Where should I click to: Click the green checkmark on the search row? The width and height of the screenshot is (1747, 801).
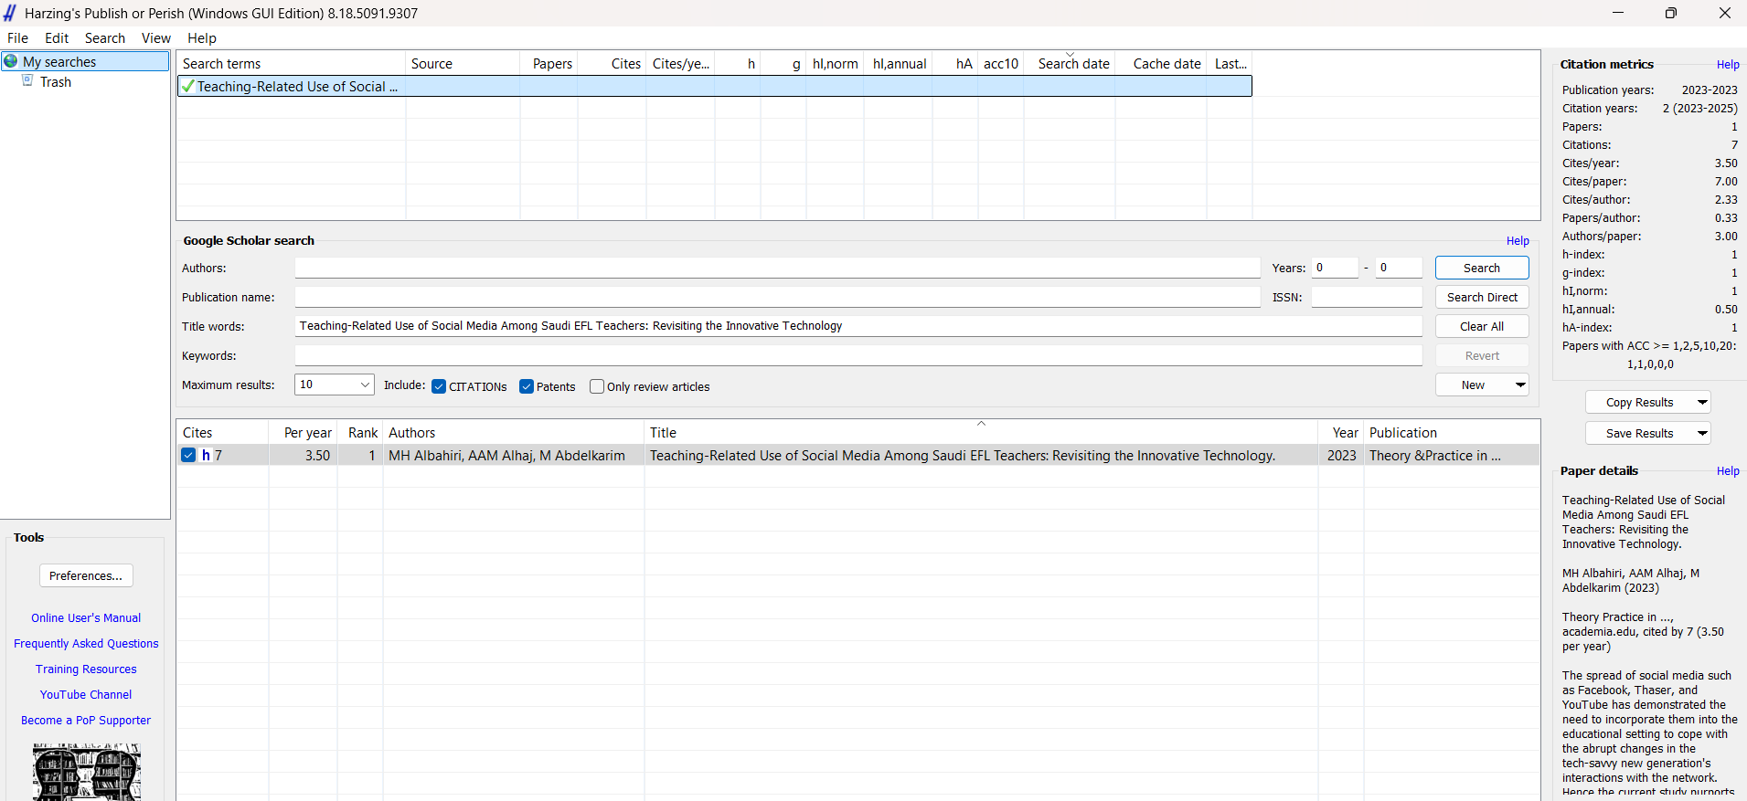187,87
